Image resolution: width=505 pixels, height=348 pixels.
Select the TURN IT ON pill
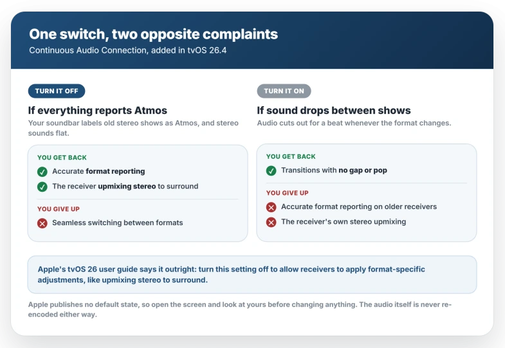pyautogui.click(x=284, y=91)
